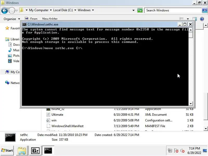The image size is (208, 156).
Task: Click Open in the Explorer toolbar
Action: click(x=31, y=19)
